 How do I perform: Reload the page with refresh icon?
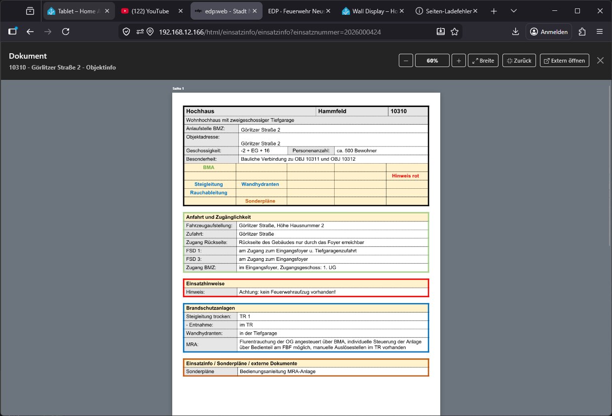[66, 32]
